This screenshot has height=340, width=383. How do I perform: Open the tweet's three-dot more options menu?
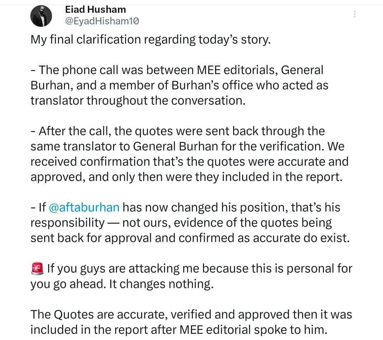point(355,14)
